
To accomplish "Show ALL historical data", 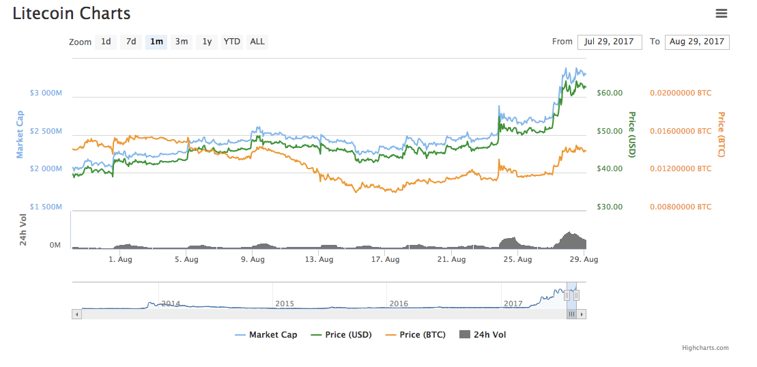I will [257, 42].
